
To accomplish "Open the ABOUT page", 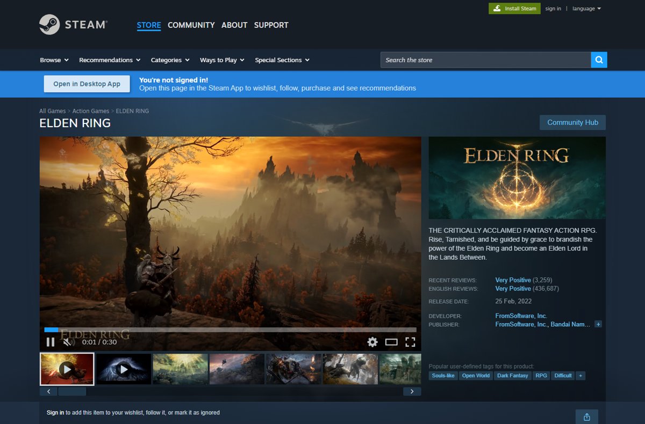I will (x=234, y=25).
